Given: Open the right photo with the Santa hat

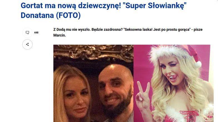Looking at the screenshot, I should coord(172,83).
